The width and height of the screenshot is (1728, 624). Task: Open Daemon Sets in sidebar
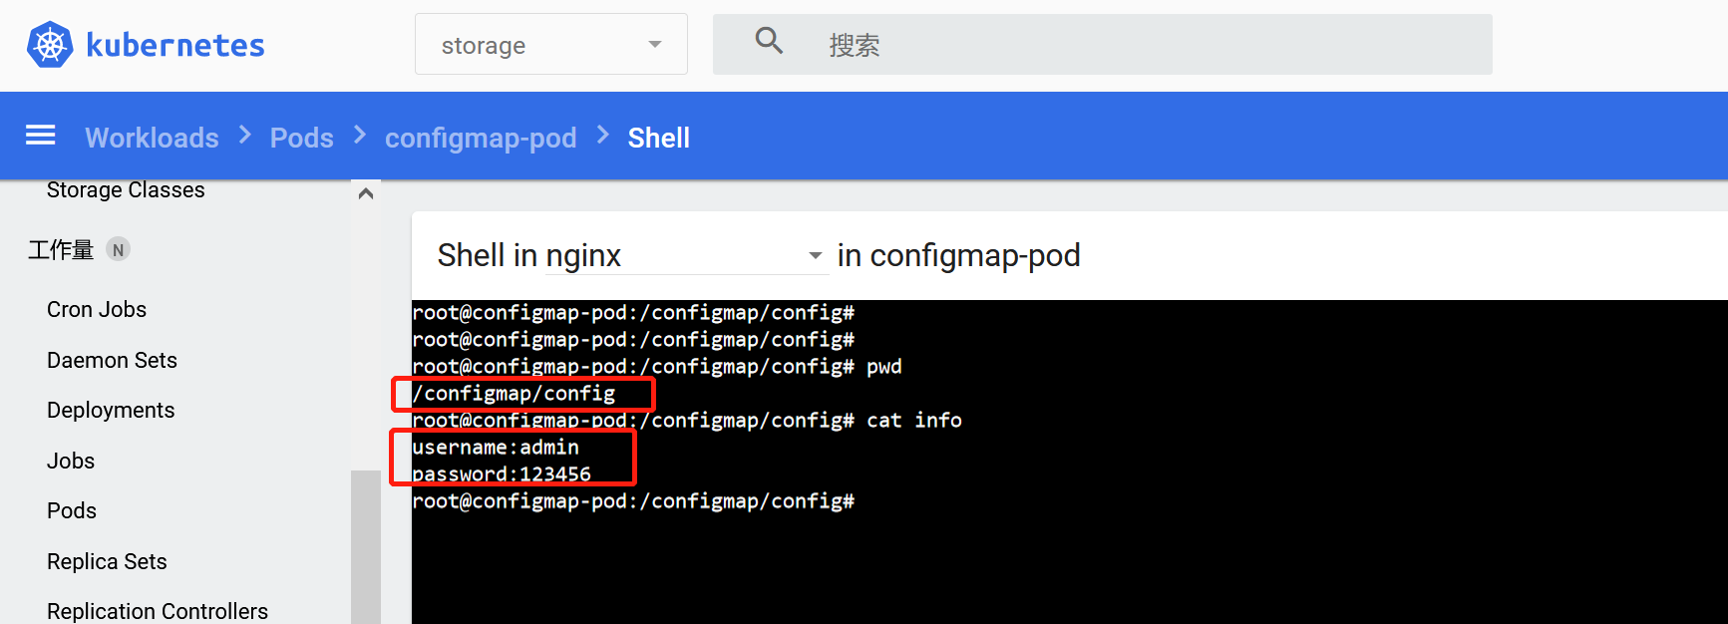coord(112,360)
